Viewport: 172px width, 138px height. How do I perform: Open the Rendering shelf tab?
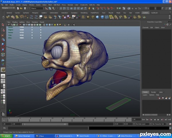tap(84, 13)
